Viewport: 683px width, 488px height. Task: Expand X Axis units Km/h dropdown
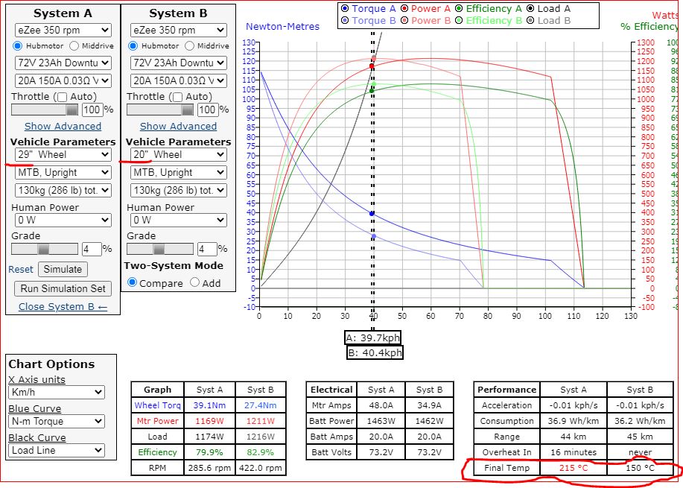57,393
